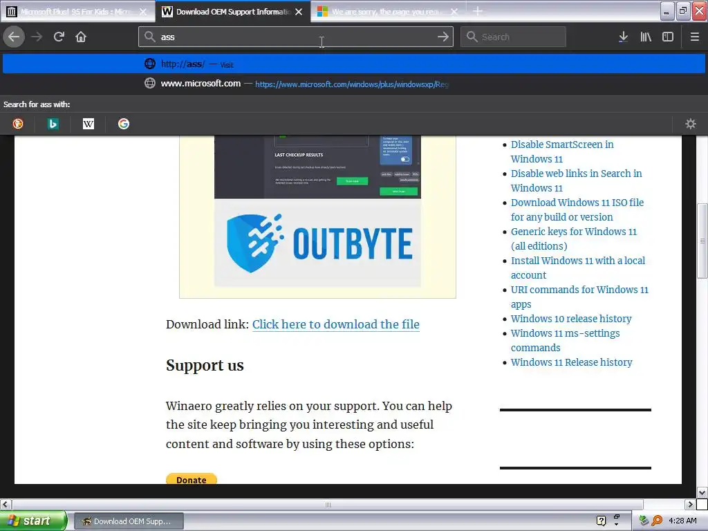Open URI commands for Windows 11 apps link
The height and width of the screenshot is (531, 708).
579,297
